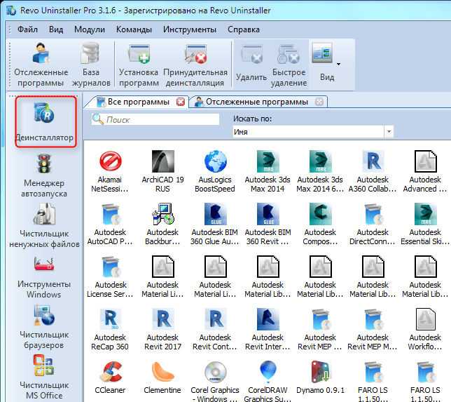Expand the Искать по Имя dropdown
451x402 pixels.
coord(389,132)
